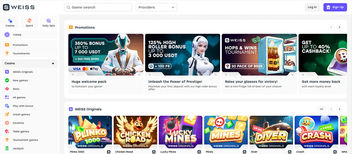Open the Casino section icon

pos(10,21)
